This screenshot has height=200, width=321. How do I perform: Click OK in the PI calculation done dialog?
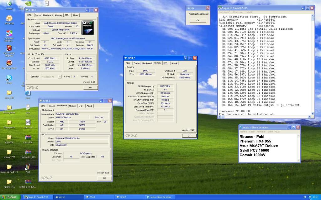click(x=197, y=20)
